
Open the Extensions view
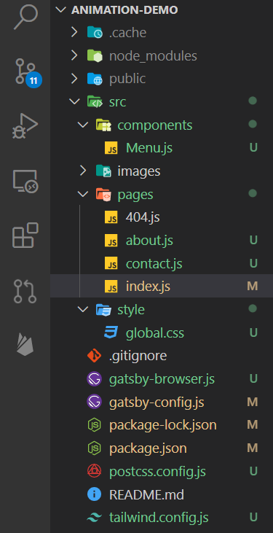tap(25, 236)
